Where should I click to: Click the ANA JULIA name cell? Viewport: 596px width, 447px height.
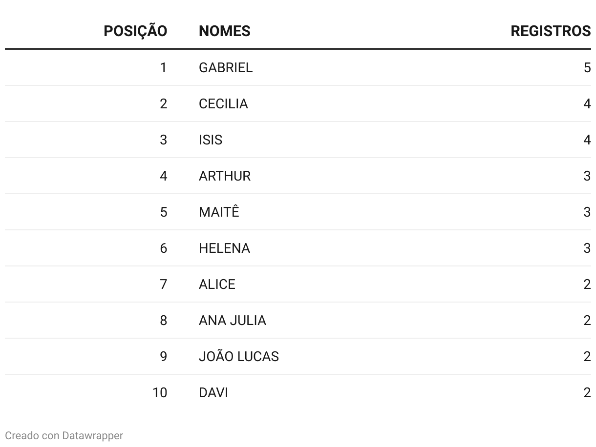[233, 320]
